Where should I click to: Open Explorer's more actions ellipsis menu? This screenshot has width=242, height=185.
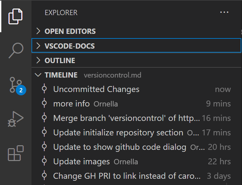(224, 12)
